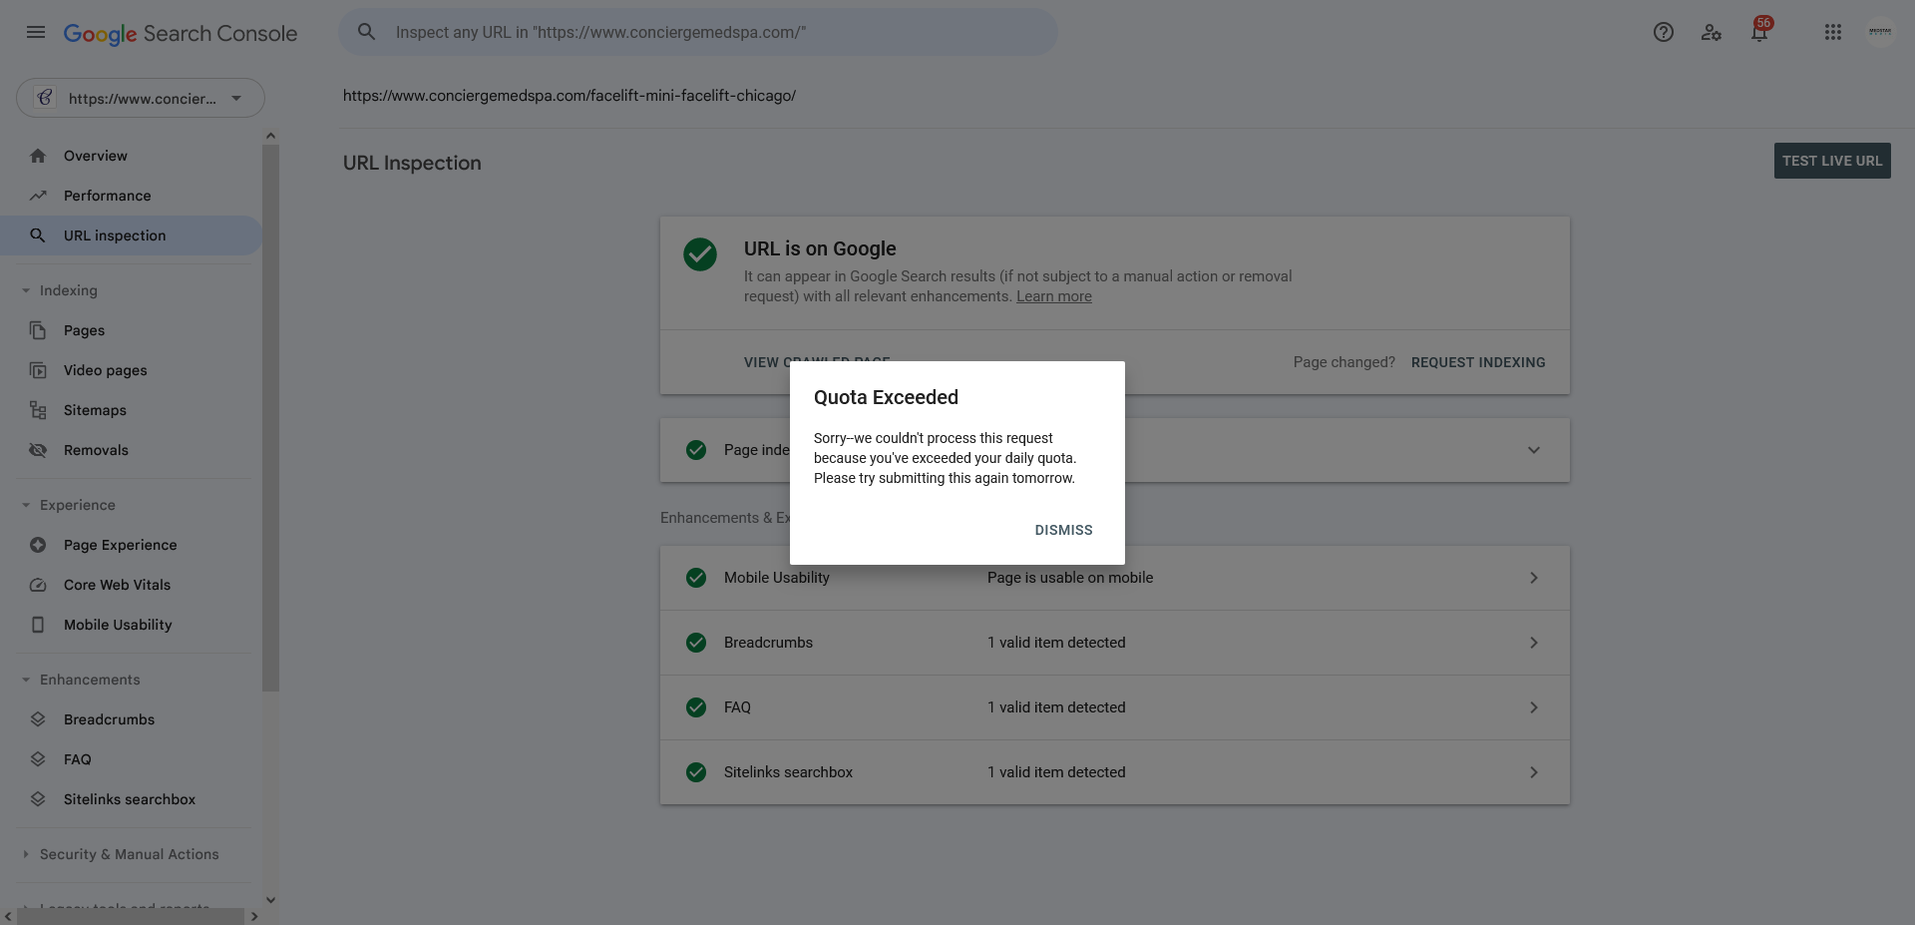Follow the Learn more link

point(1054,296)
